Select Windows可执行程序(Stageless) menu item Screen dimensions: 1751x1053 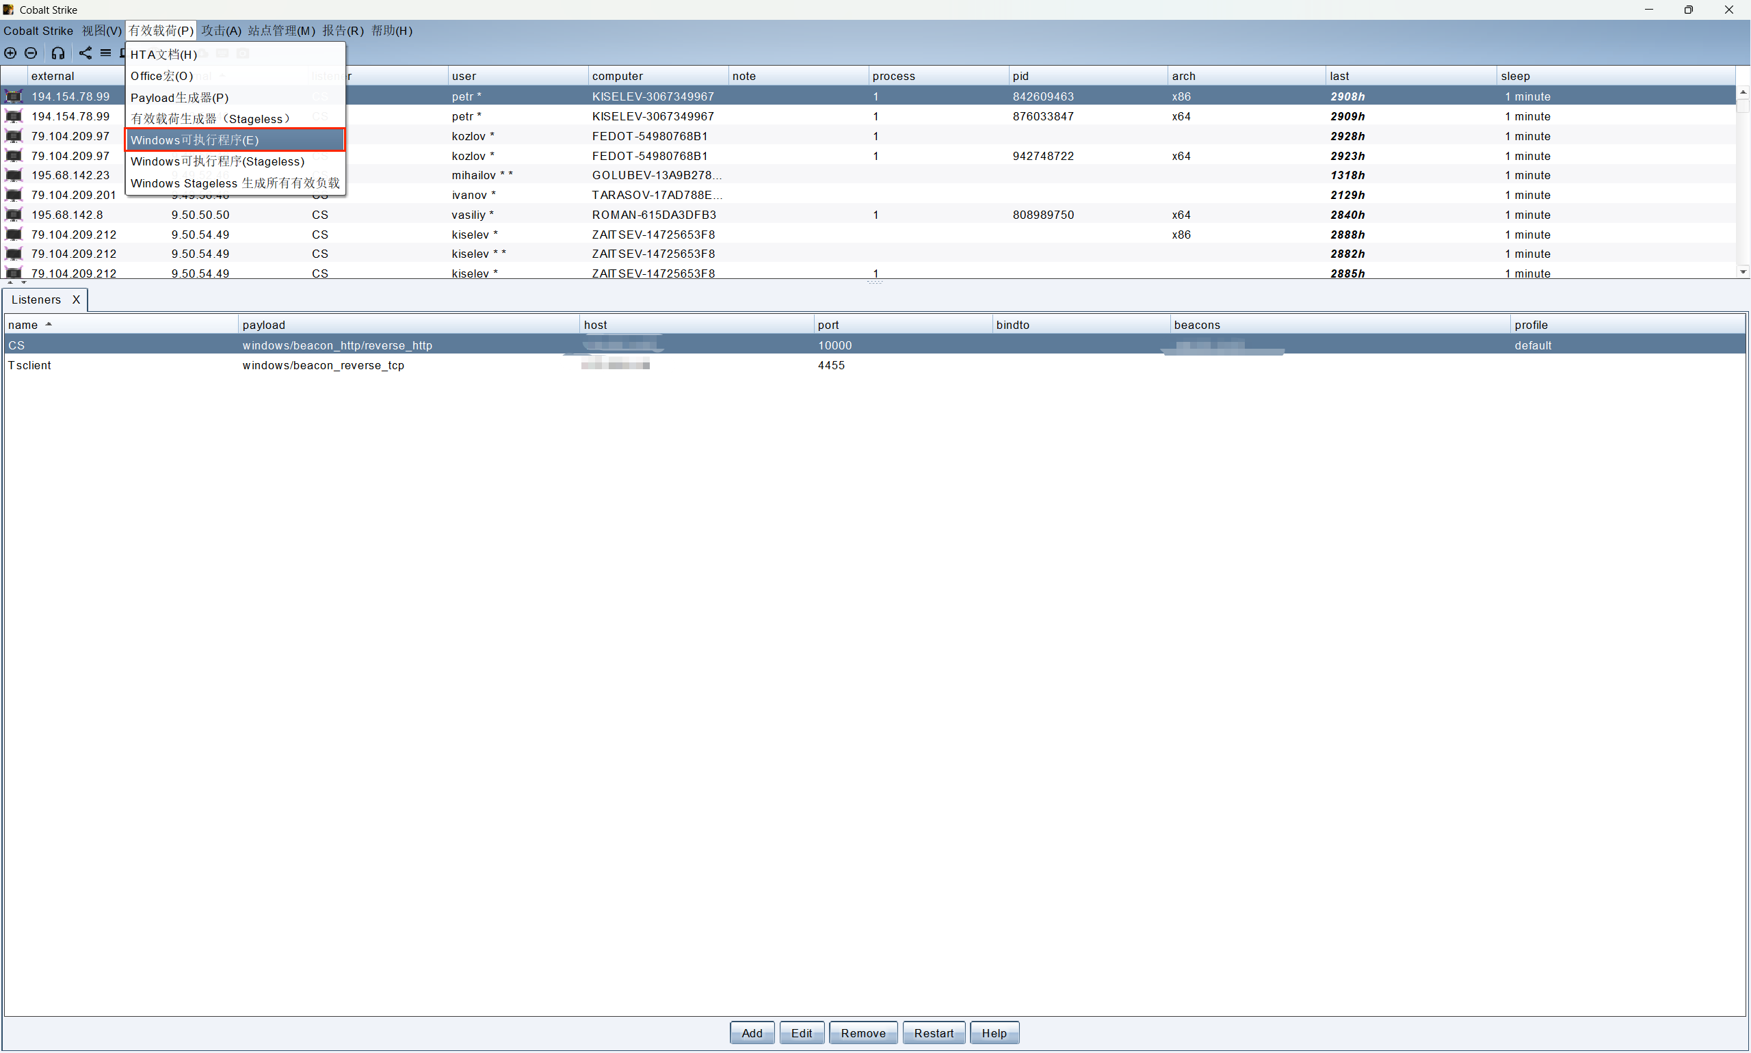(x=235, y=162)
